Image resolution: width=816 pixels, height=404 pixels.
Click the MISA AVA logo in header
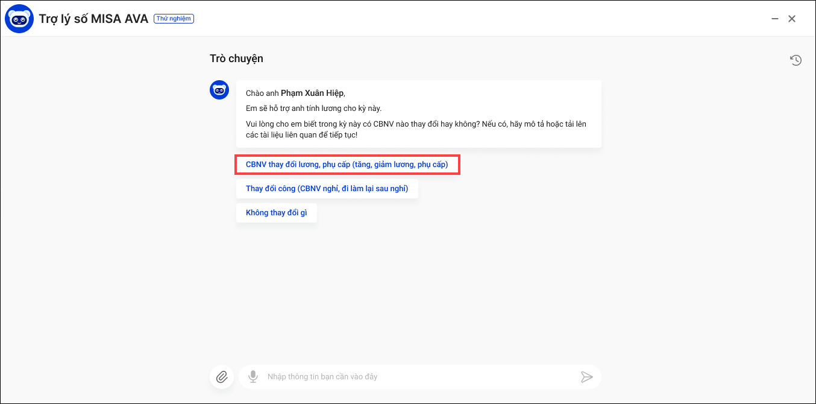click(x=19, y=19)
